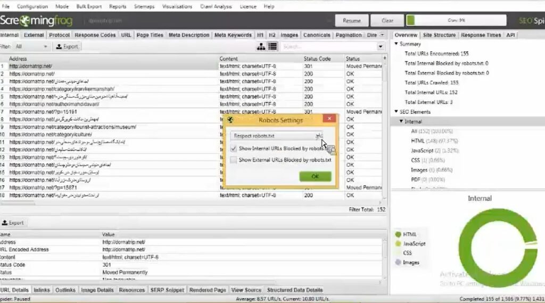Open the tab overflow arrow next to Dire
This screenshot has width=545, height=303.
[382, 35]
